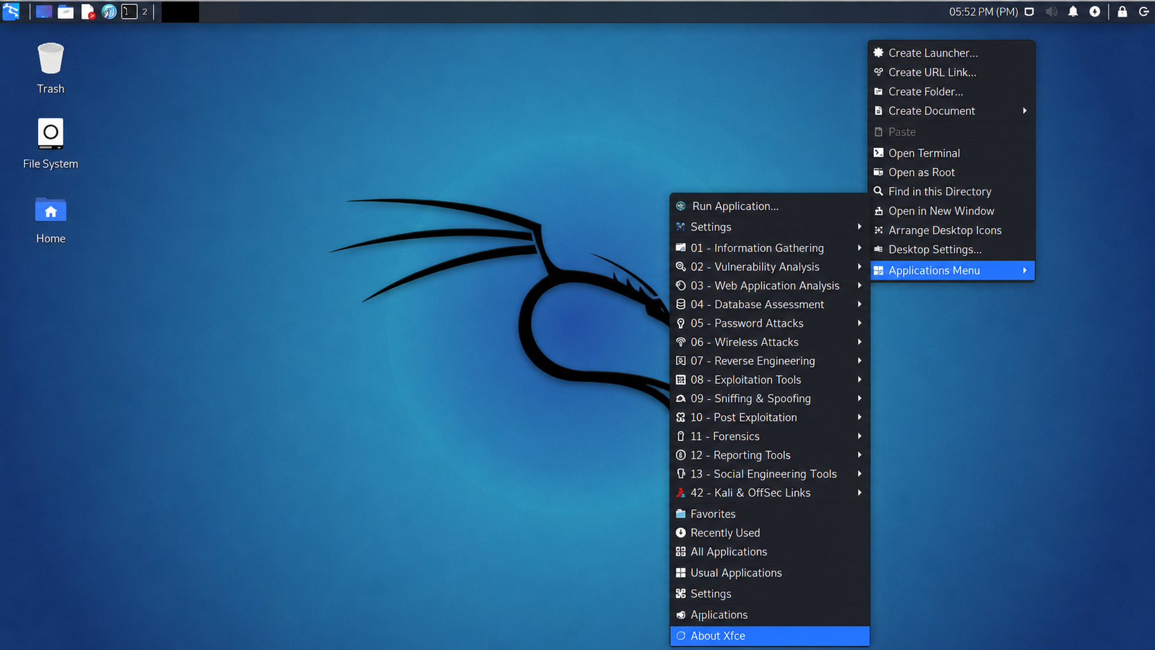Select Recently Used entry

770,533
